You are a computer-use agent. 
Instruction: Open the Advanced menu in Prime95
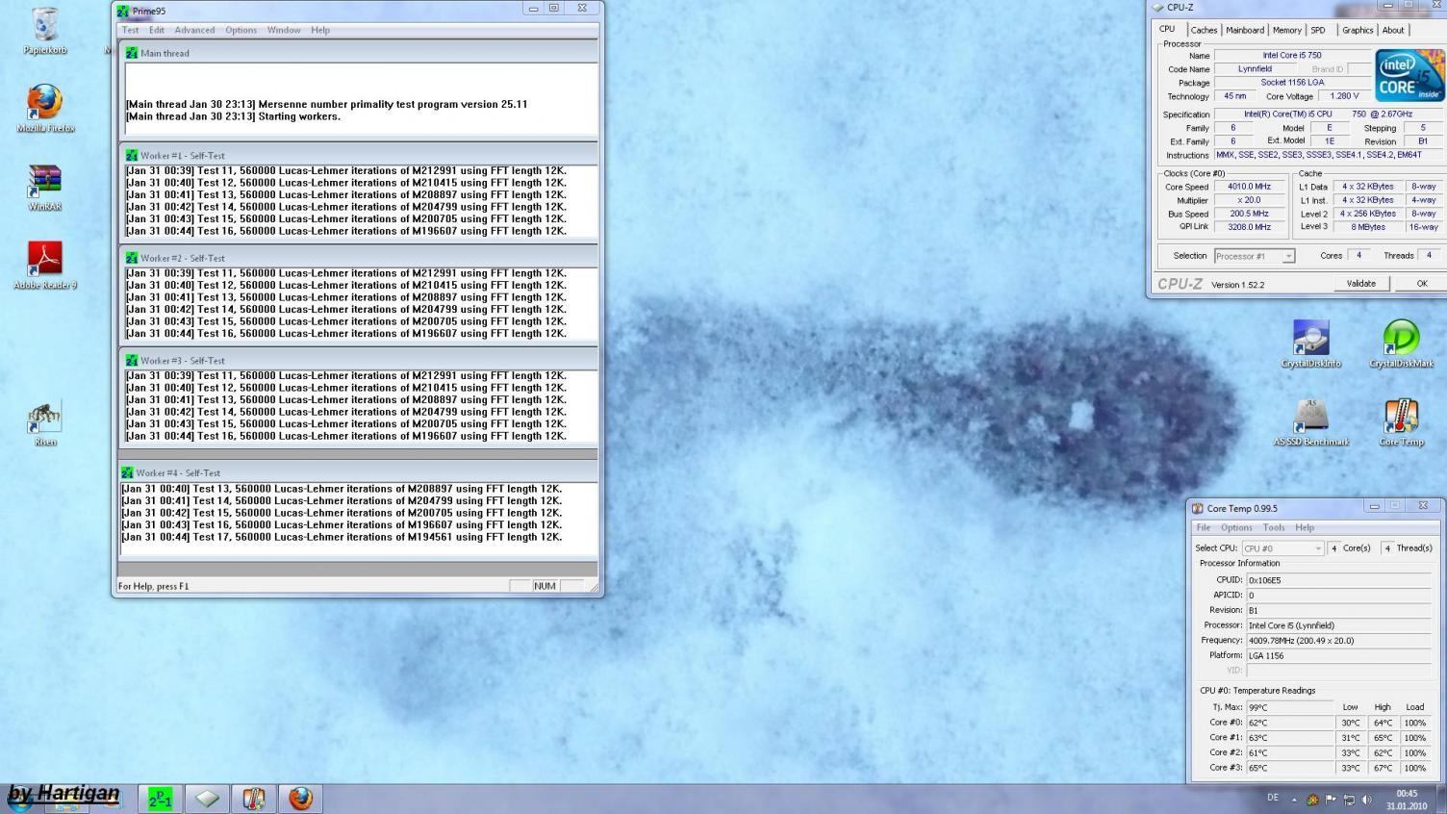[194, 30]
